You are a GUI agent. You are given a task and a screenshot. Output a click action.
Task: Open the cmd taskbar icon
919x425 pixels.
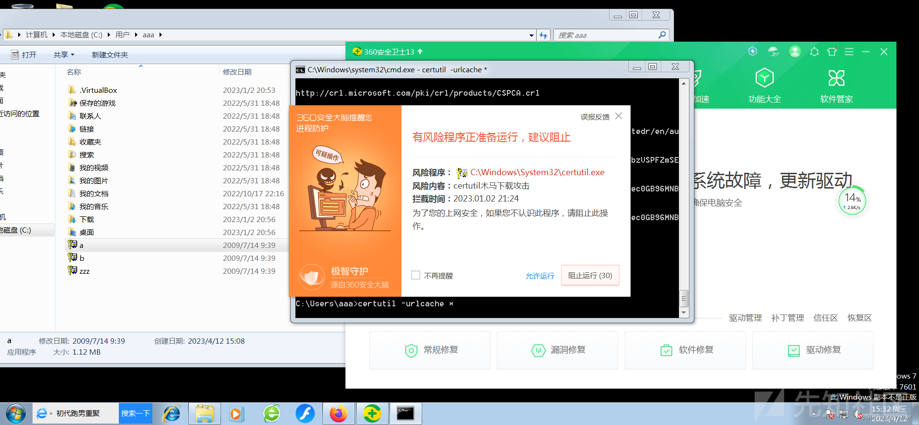pos(405,414)
